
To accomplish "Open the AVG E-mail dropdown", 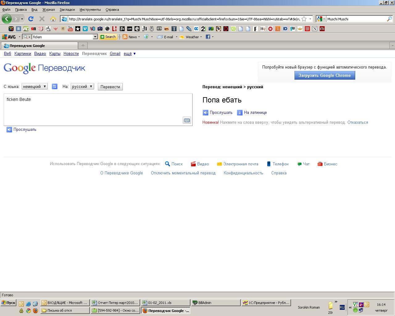I will (x=177, y=37).
